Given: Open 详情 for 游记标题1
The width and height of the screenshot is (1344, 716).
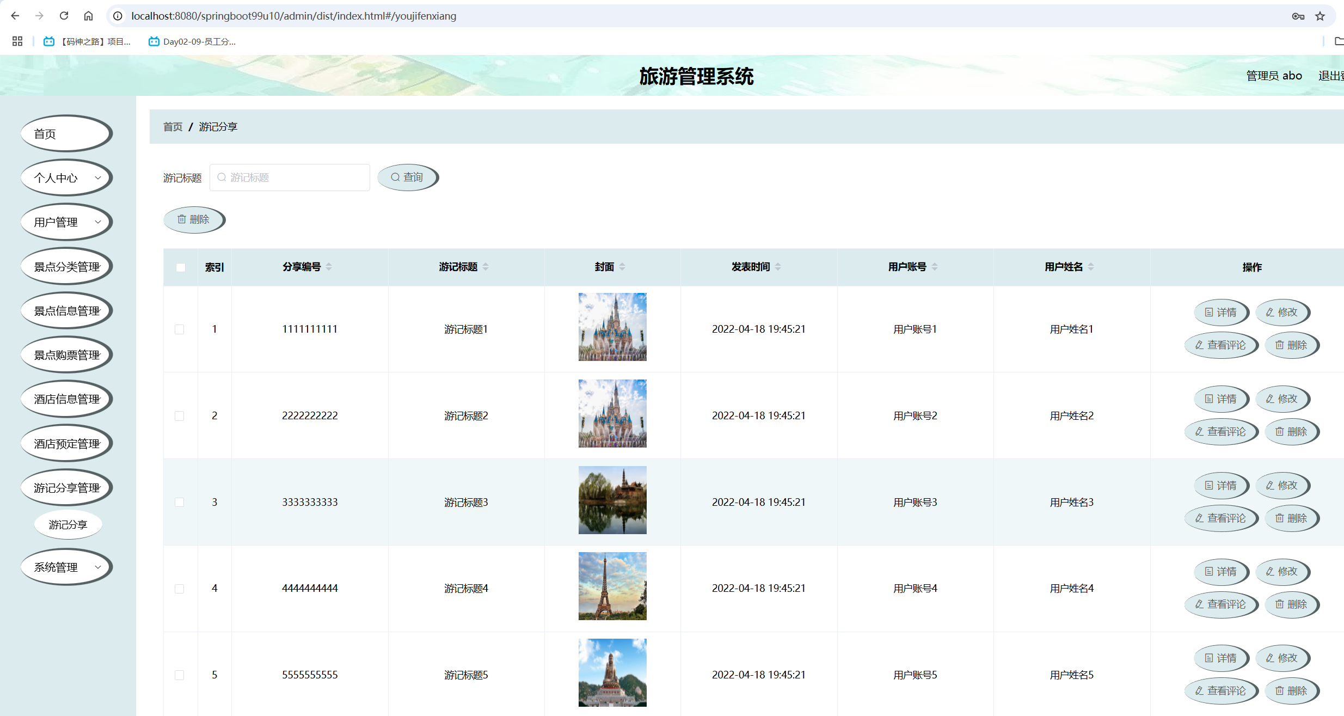Looking at the screenshot, I should tap(1221, 313).
